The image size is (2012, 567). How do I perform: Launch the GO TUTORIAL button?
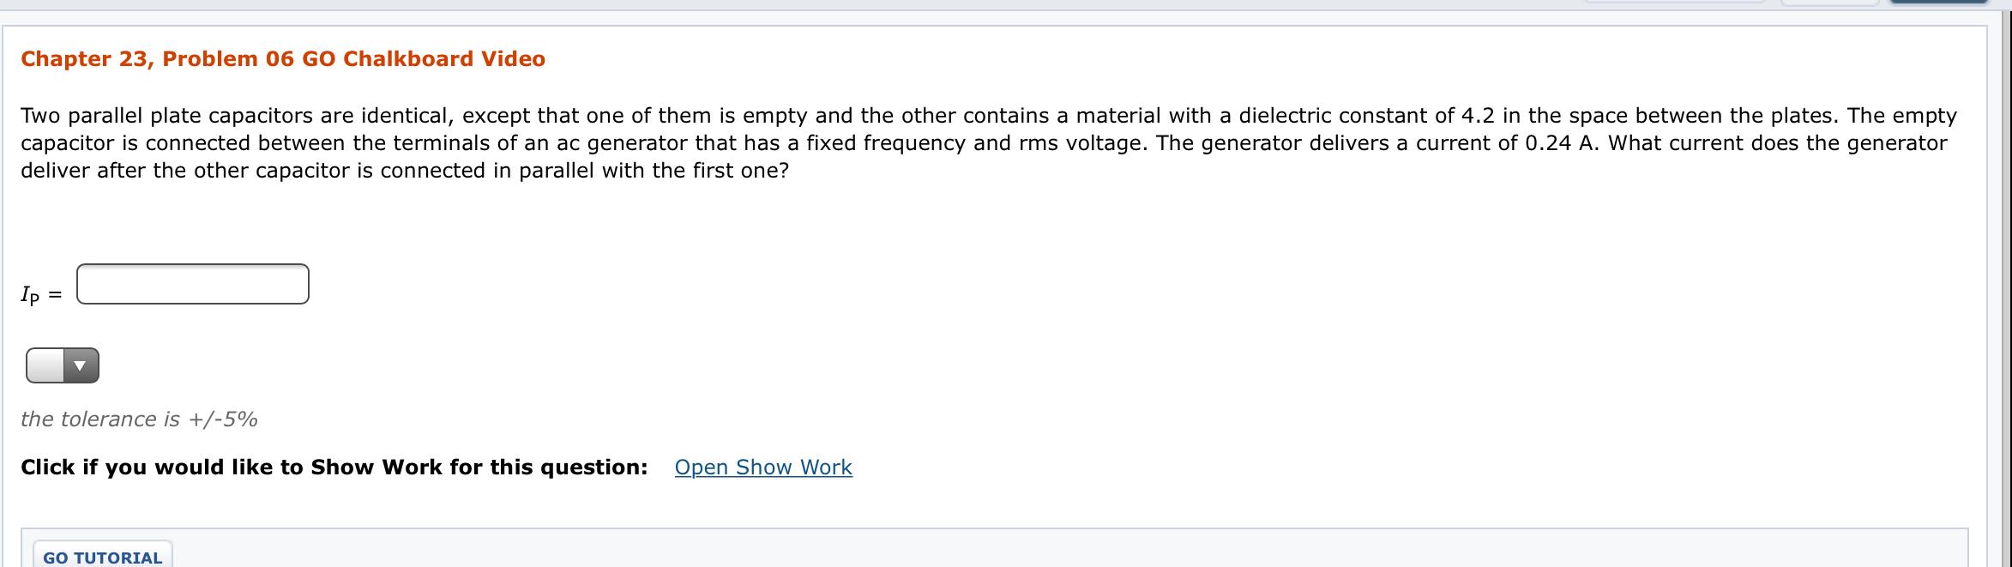pyautogui.click(x=103, y=556)
